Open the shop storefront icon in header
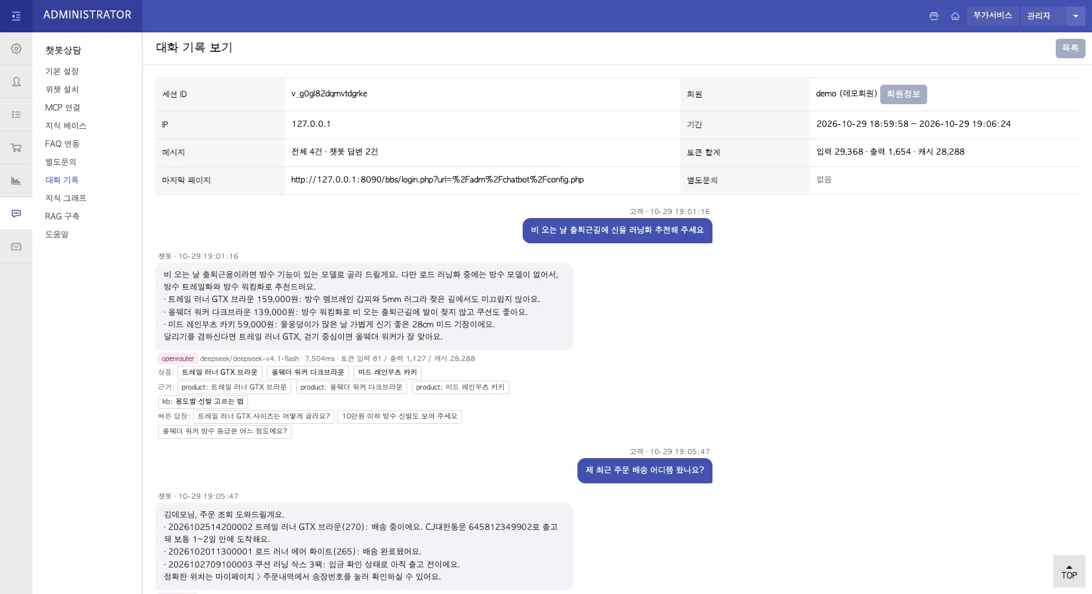This screenshot has height=594, width=1092. [x=934, y=16]
